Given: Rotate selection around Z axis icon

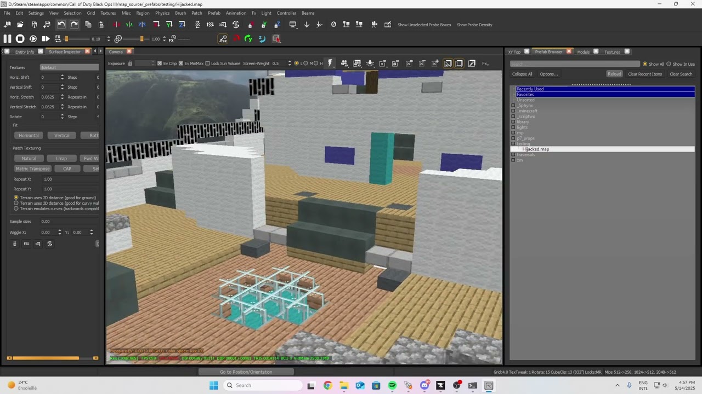Looking at the screenshot, I should 182,25.
